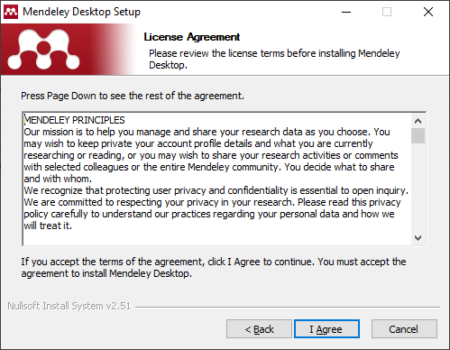
Task: Click the license scrollbar's up arrow
Action: (x=418, y=121)
